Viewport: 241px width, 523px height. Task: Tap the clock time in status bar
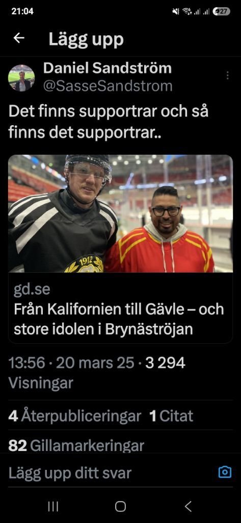(x=22, y=11)
